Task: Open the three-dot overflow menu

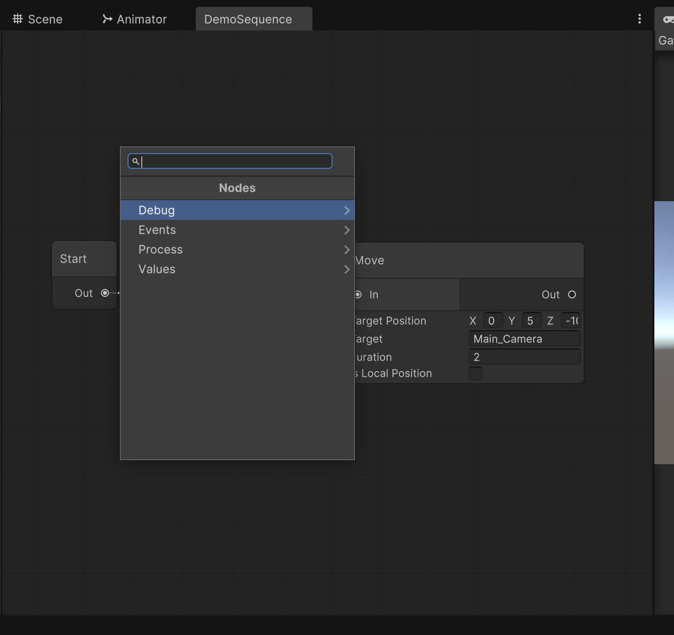Action: tap(639, 19)
